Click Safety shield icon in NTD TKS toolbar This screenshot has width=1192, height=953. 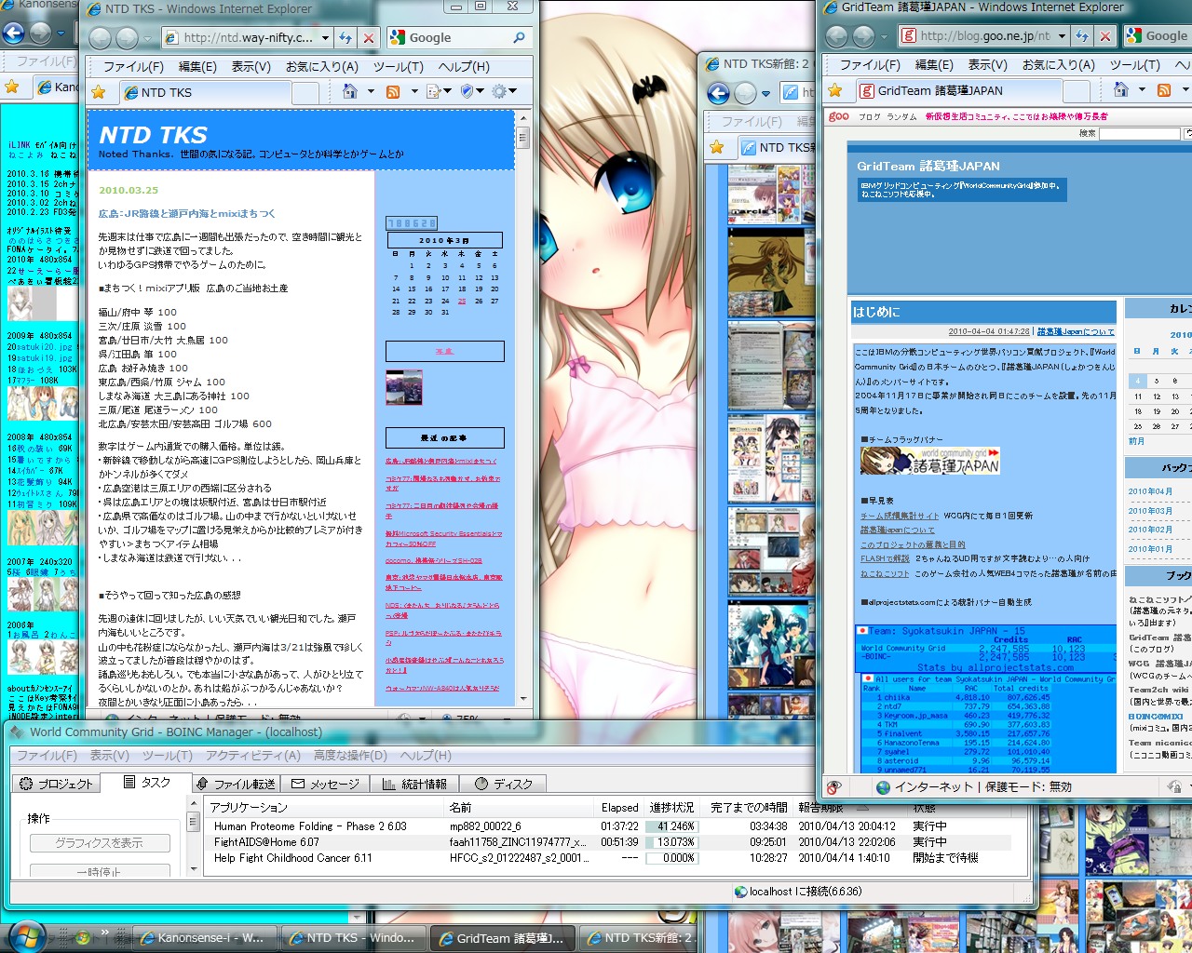[x=467, y=91]
